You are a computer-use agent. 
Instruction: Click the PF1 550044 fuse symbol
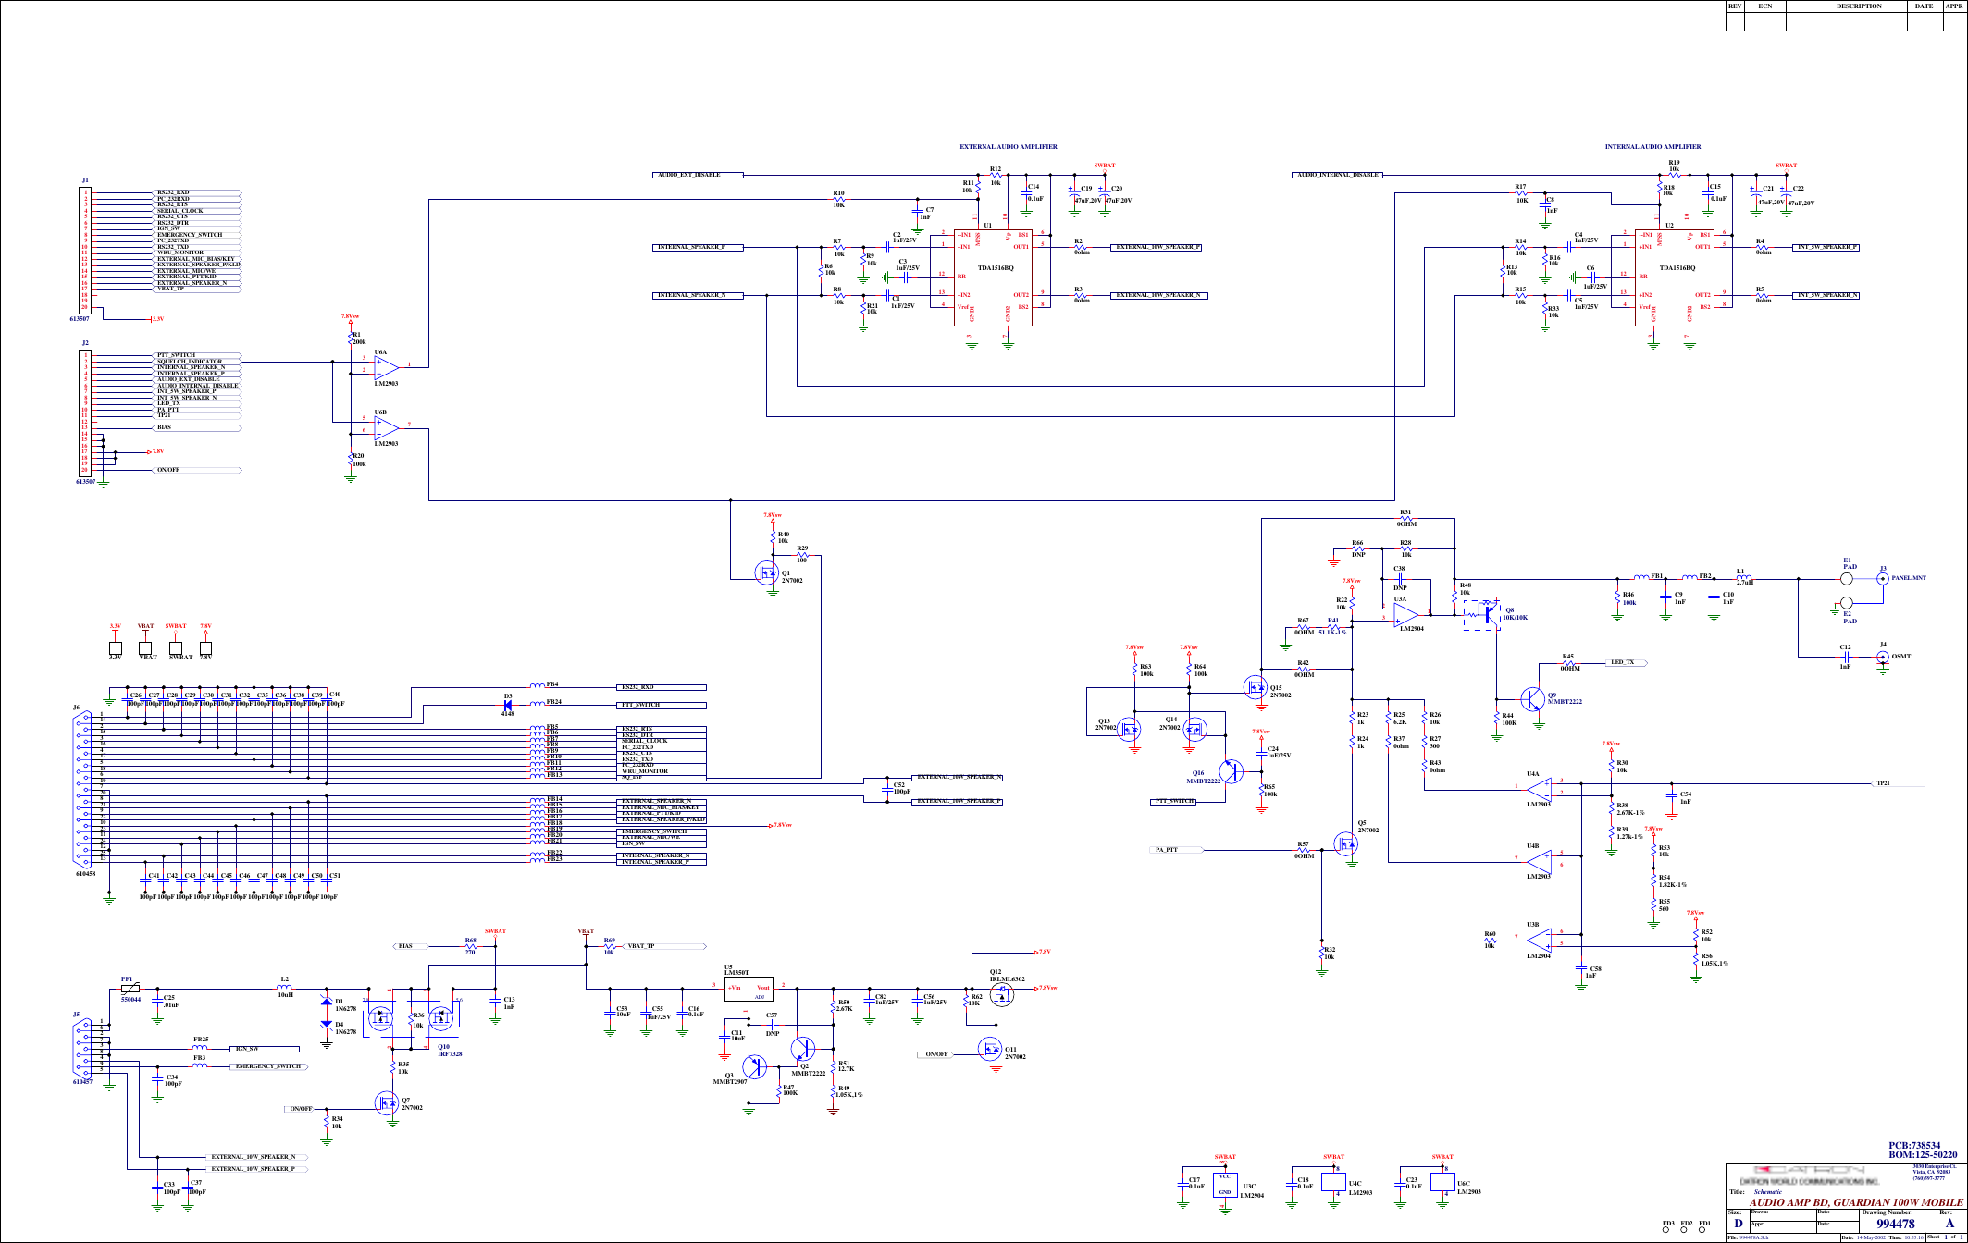pos(130,989)
